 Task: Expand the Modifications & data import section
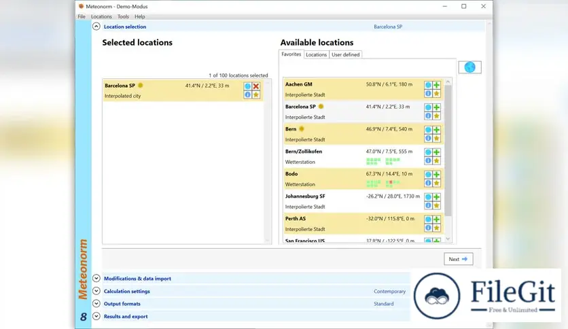[96, 279]
